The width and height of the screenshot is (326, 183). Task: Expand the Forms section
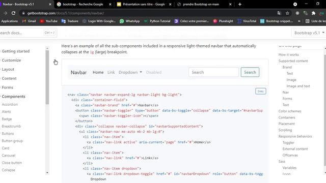[7, 87]
